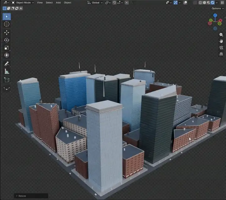Click the red X axis gizmo handle
The width and height of the screenshot is (226, 200).
221,21
